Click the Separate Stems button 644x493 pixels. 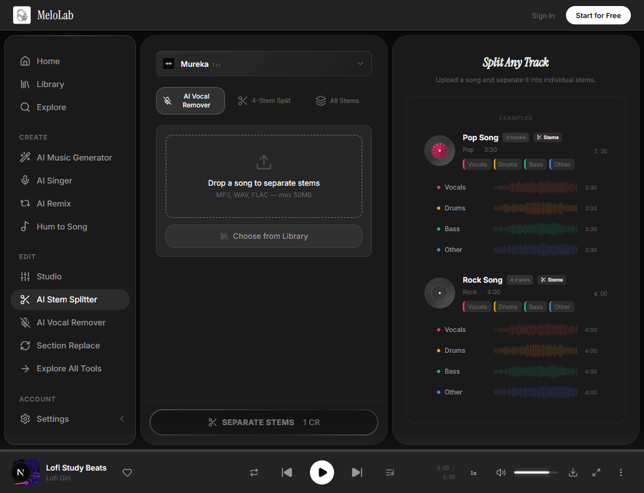coord(264,422)
